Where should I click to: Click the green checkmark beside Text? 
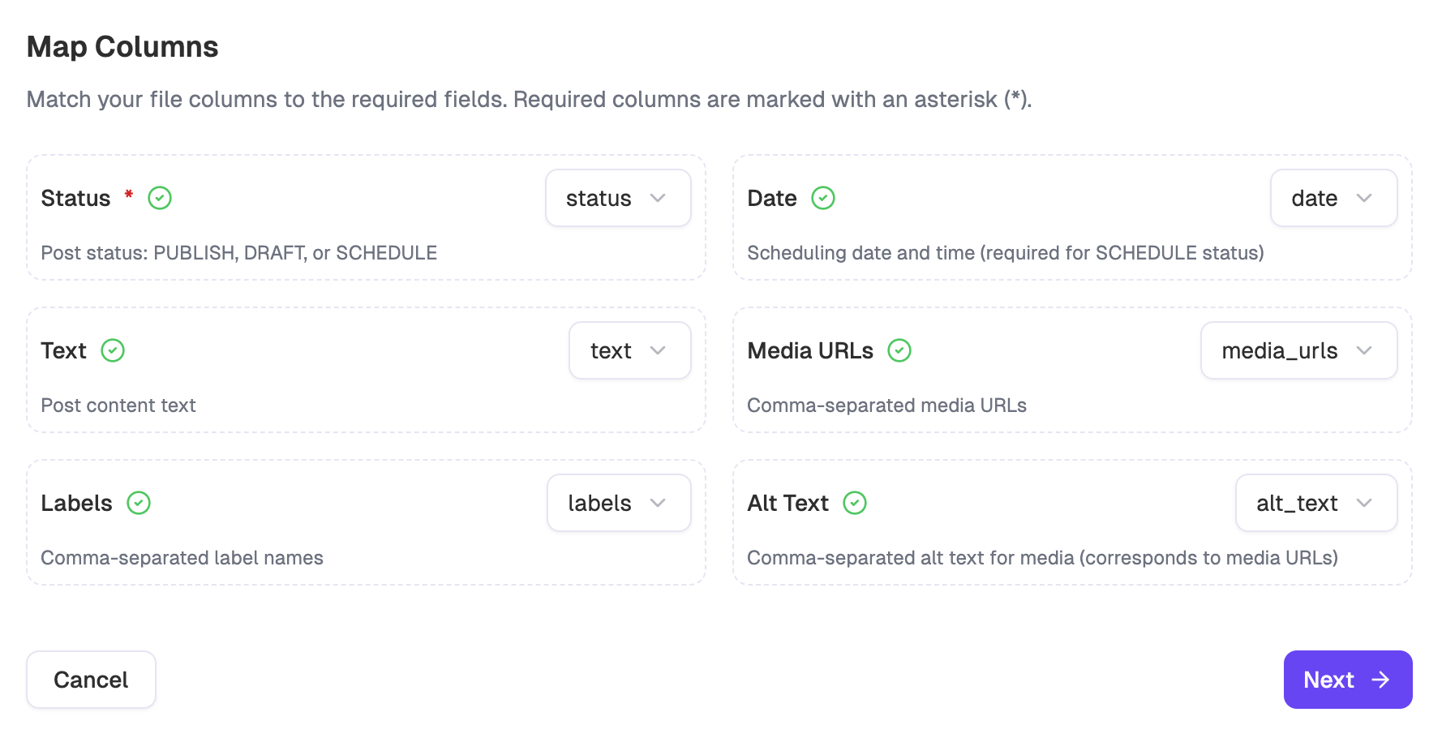click(114, 350)
